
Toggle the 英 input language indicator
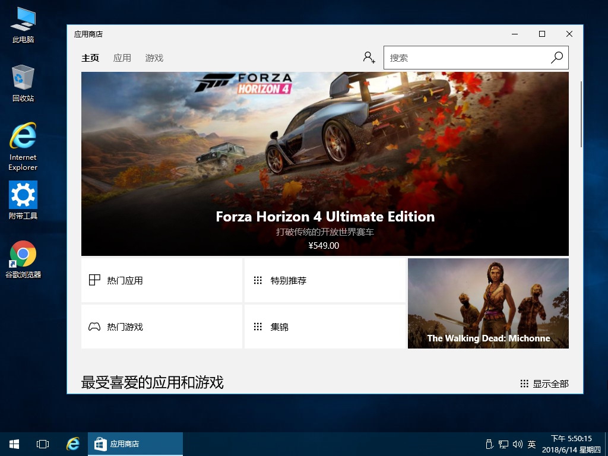pos(531,444)
